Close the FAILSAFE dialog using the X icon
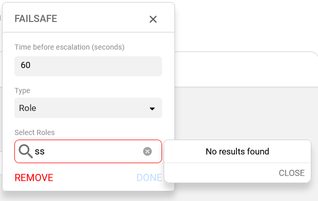This screenshot has height=201, width=318. [153, 19]
